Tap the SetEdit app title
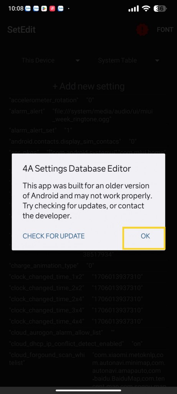The width and height of the screenshot is (177, 394). 22,30
